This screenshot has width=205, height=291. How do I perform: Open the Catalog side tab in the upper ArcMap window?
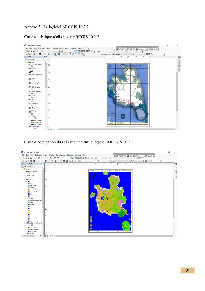179,61
